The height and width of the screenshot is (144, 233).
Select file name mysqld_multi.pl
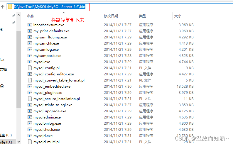[x=46, y=142]
